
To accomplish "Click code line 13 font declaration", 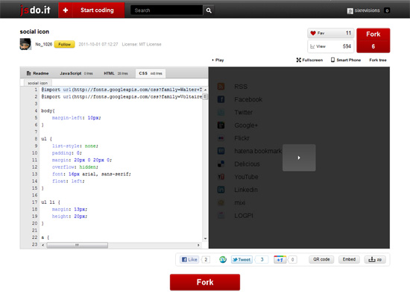I will [x=92, y=174].
